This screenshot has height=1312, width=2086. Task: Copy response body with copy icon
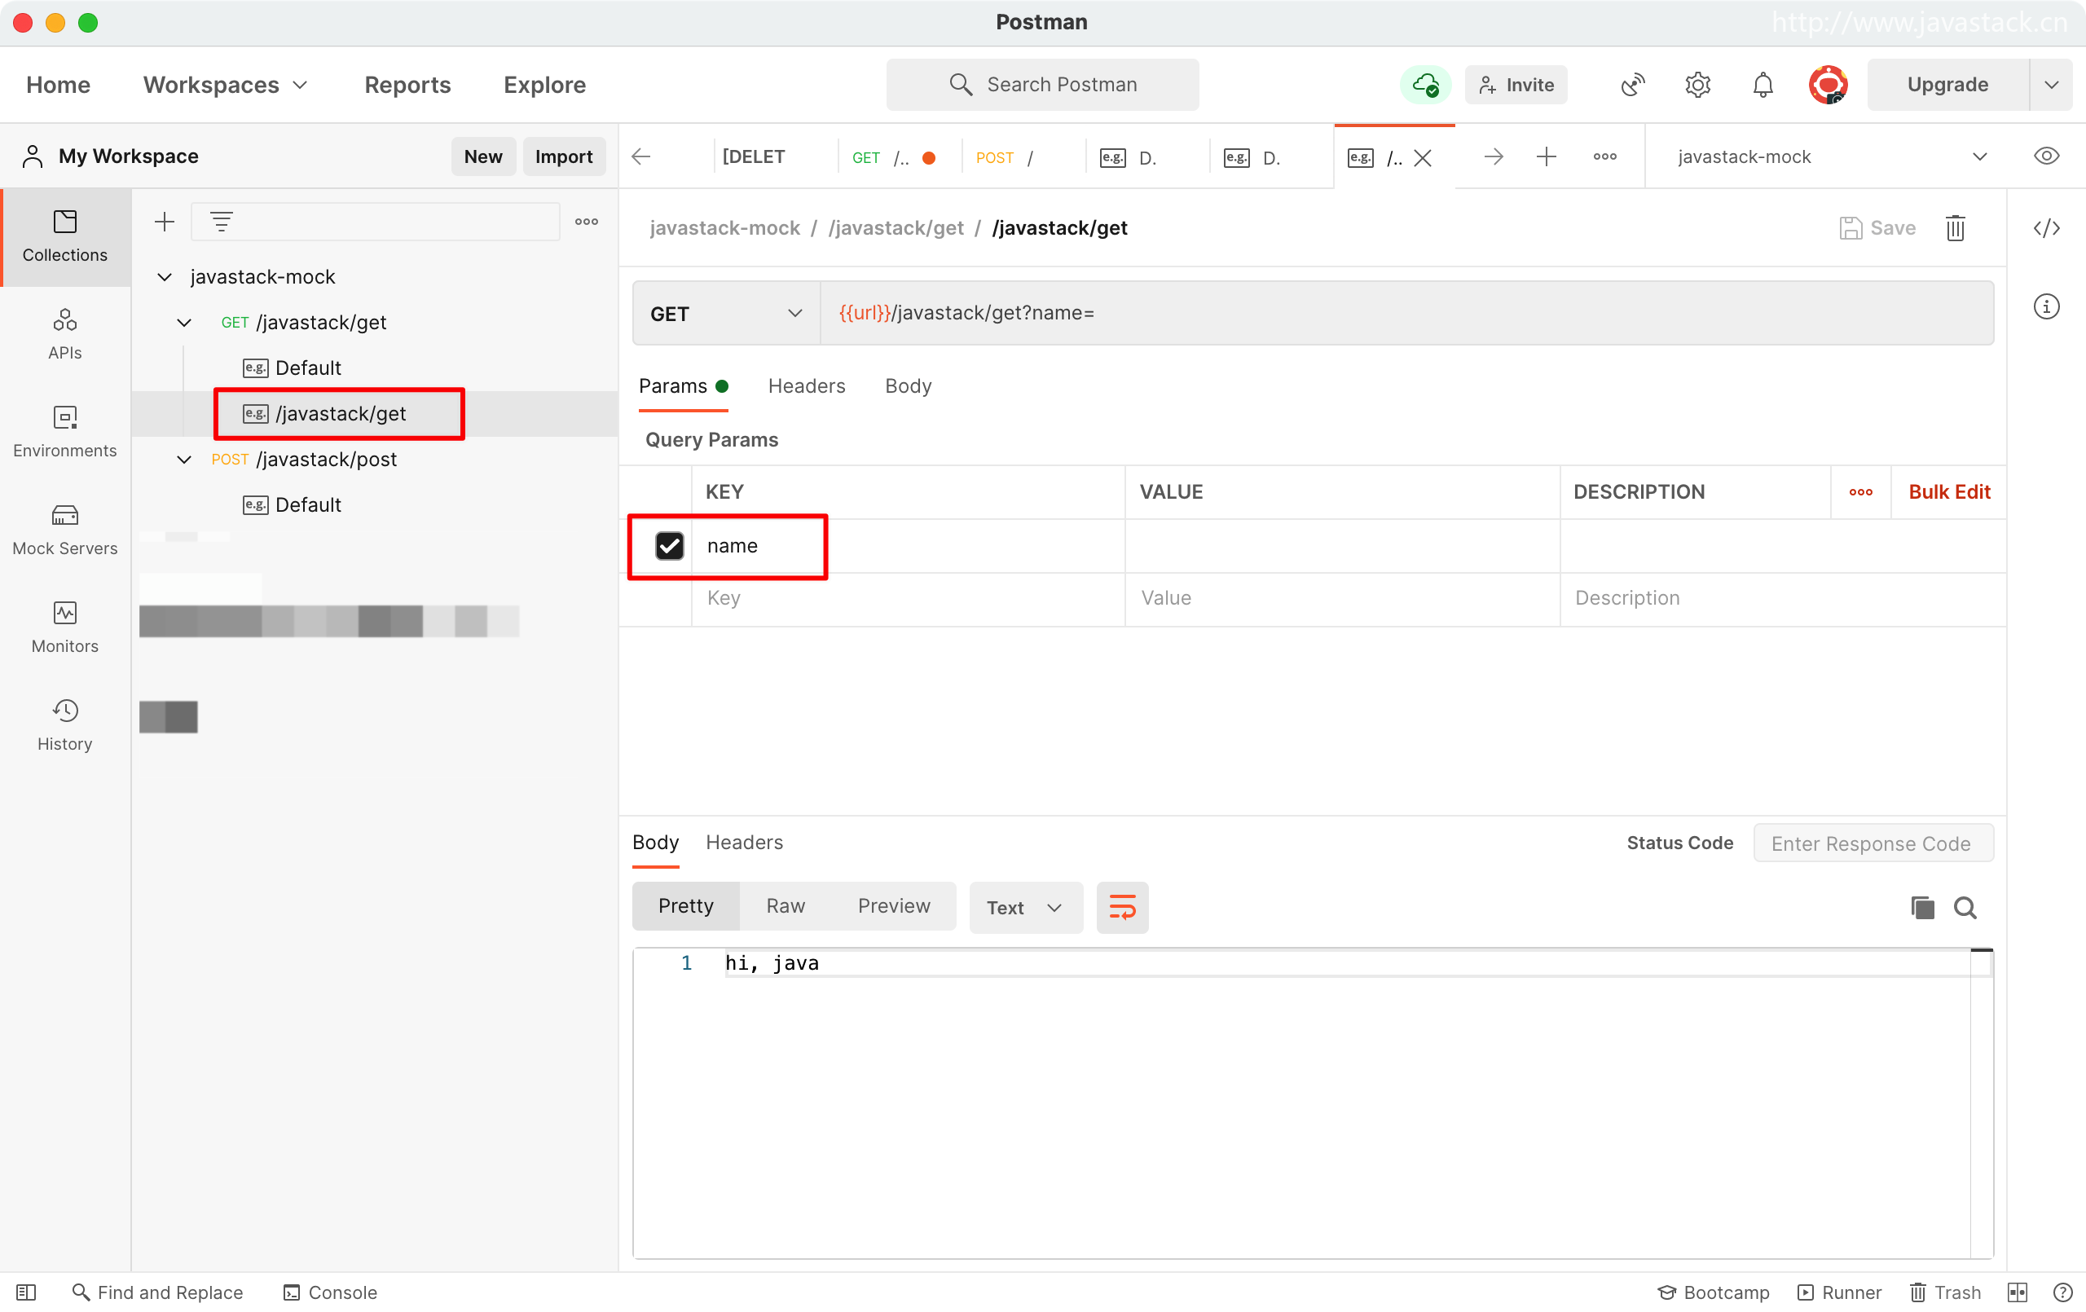tap(1922, 907)
